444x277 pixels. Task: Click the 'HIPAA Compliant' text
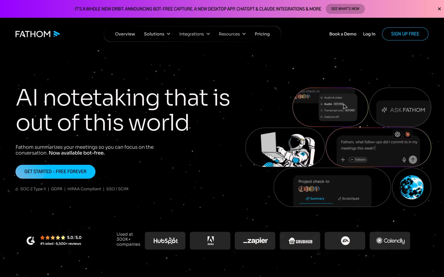[84, 189]
